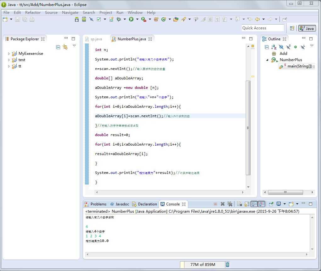
Task: Click the heap status 77M of 859M bar
Action: [x=202, y=264]
